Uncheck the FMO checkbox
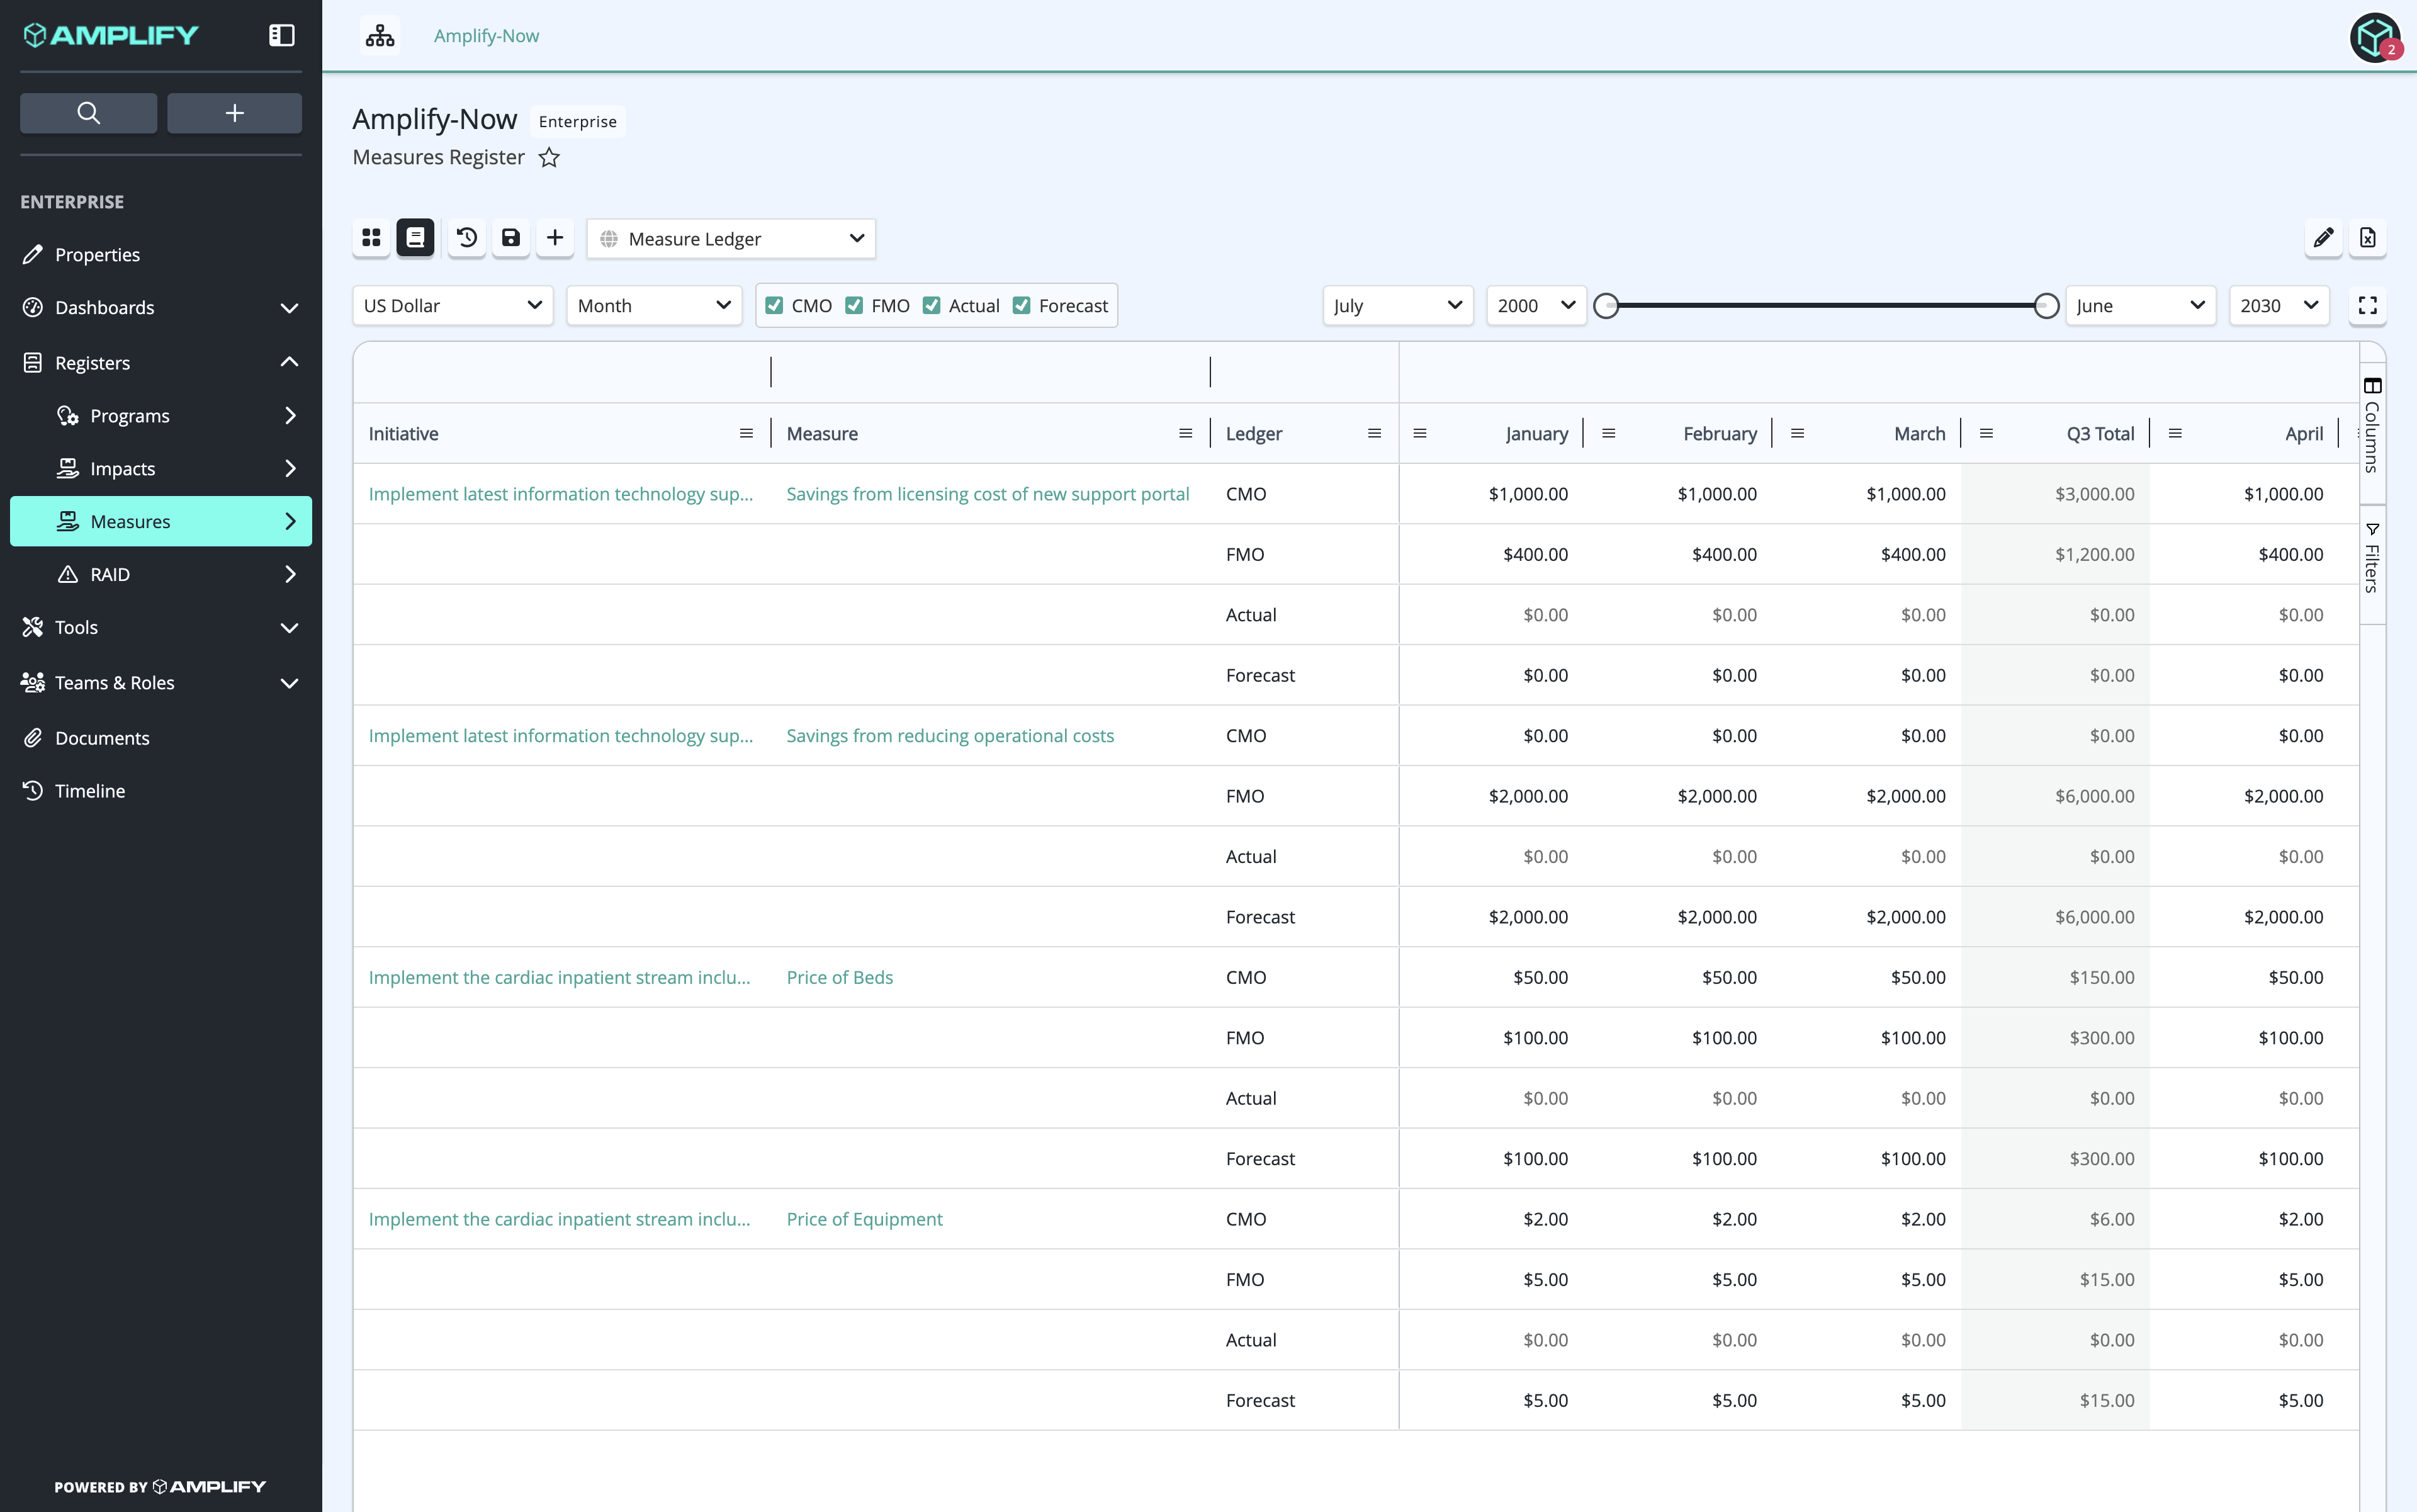This screenshot has width=2417, height=1512. point(854,306)
